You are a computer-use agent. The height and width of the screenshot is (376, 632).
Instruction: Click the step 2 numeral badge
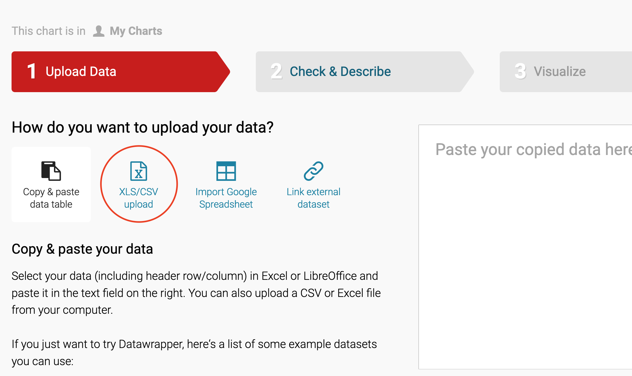[x=276, y=71]
